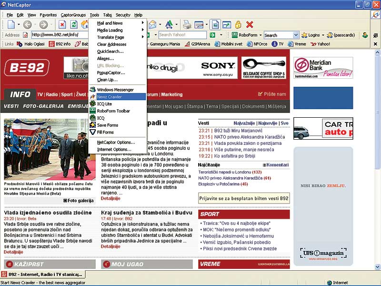Click the Mail envelope toolbar icon

tap(152, 25)
